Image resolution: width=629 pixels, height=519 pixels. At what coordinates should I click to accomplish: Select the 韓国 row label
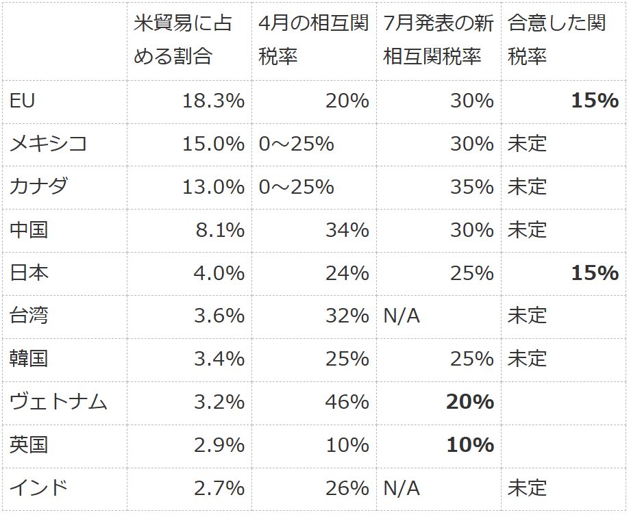29,358
